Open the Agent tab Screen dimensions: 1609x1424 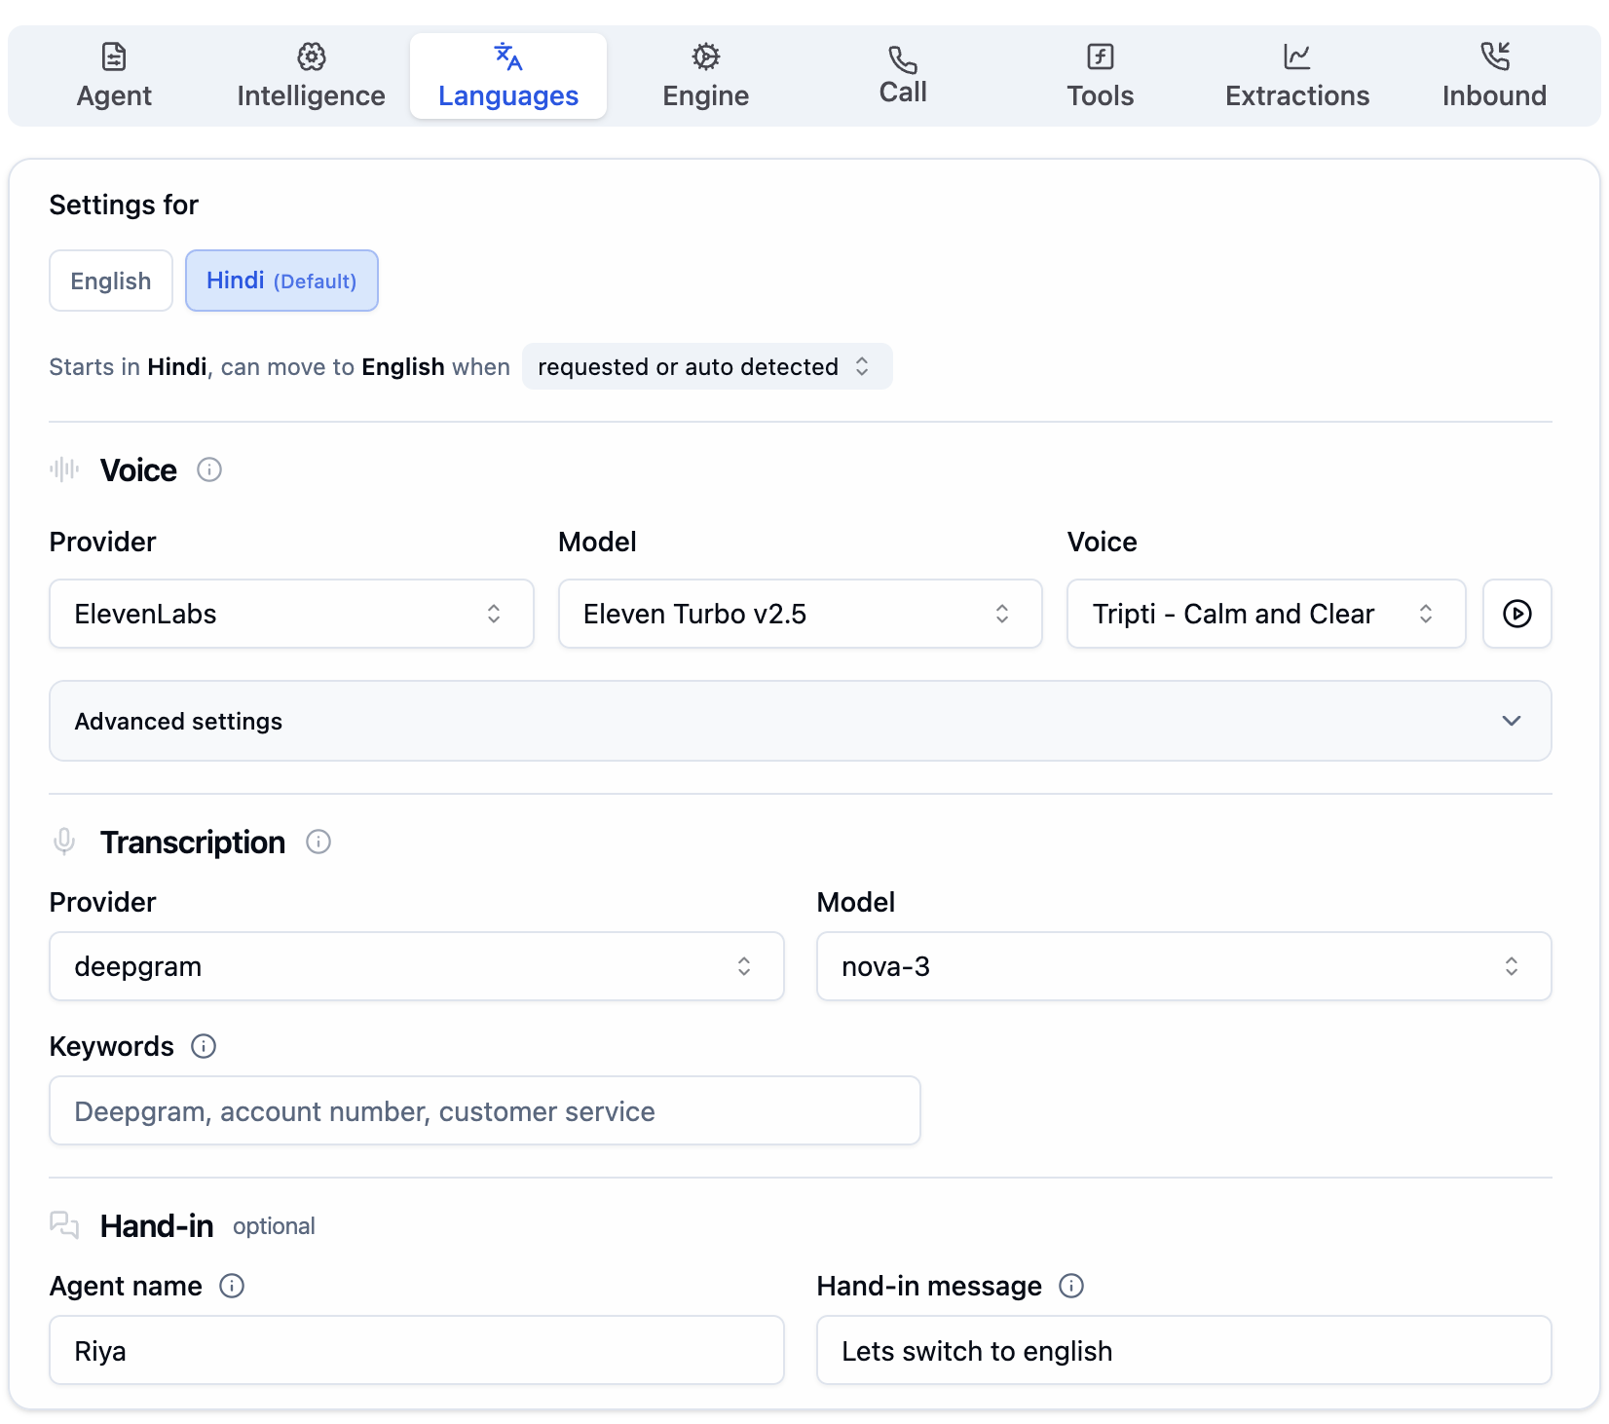pyautogui.click(x=114, y=76)
